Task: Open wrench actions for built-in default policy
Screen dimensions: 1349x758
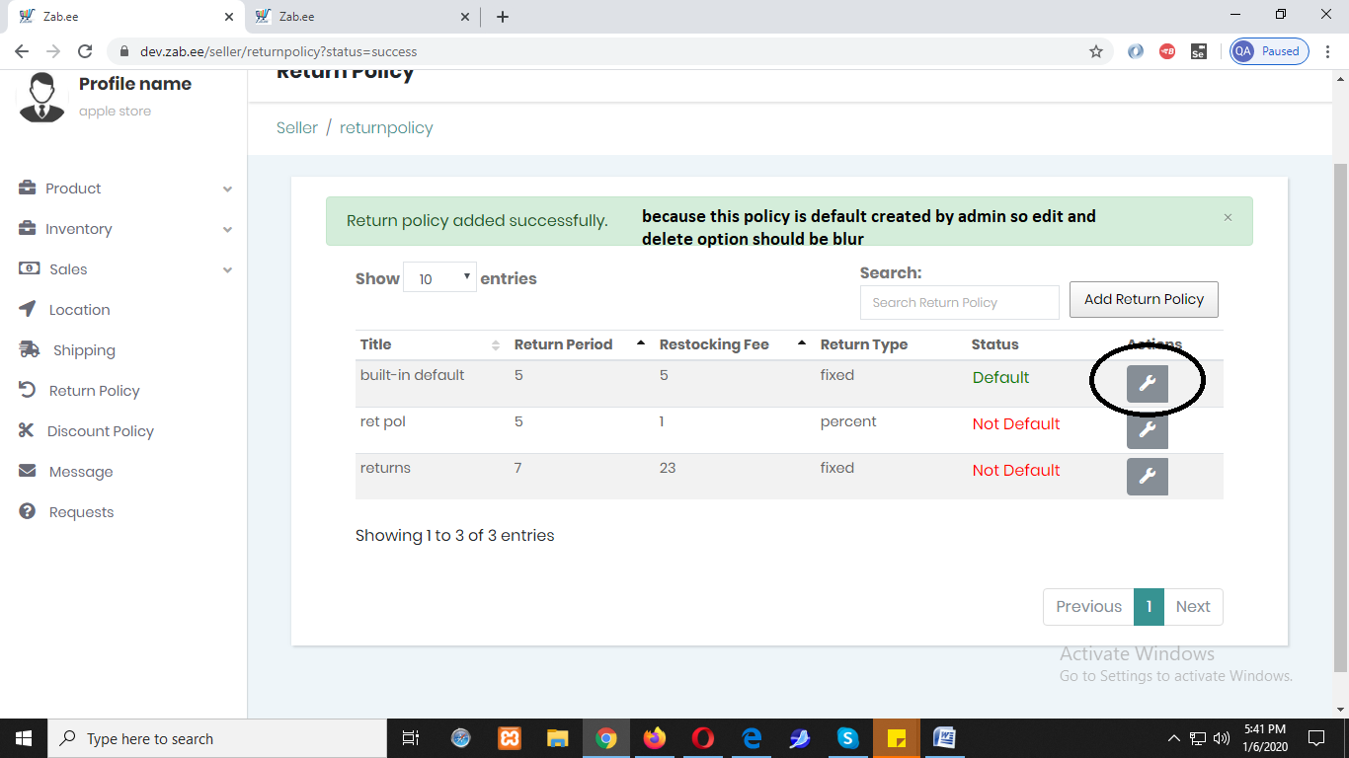Action: (1147, 383)
